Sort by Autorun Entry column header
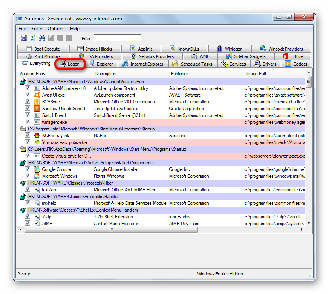Screen dimensions: 329x294 tap(55, 74)
